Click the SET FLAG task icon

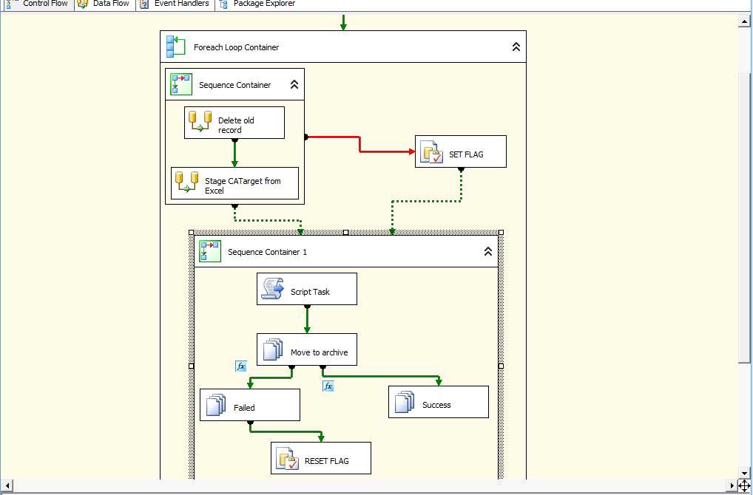[430, 151]
